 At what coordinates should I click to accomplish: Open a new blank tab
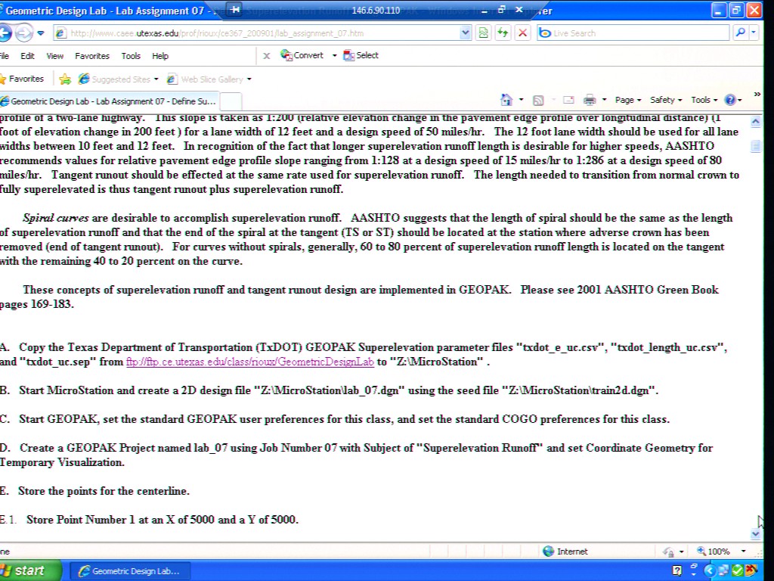[231, 101]
